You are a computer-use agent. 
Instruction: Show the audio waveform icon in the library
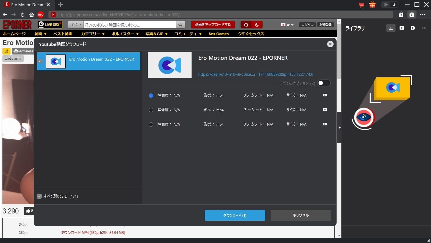pos(424,28)
